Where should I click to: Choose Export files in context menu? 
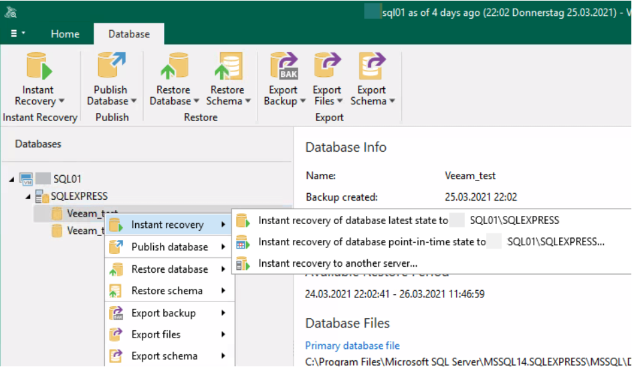(170, 334)
